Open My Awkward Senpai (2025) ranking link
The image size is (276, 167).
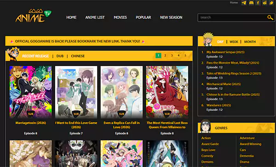pos(225,52)
